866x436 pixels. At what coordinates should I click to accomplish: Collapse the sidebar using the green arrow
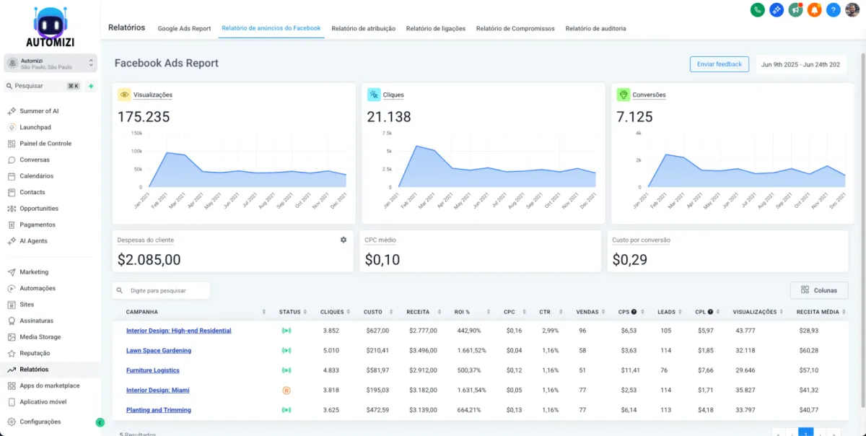[x=100, y=422]
